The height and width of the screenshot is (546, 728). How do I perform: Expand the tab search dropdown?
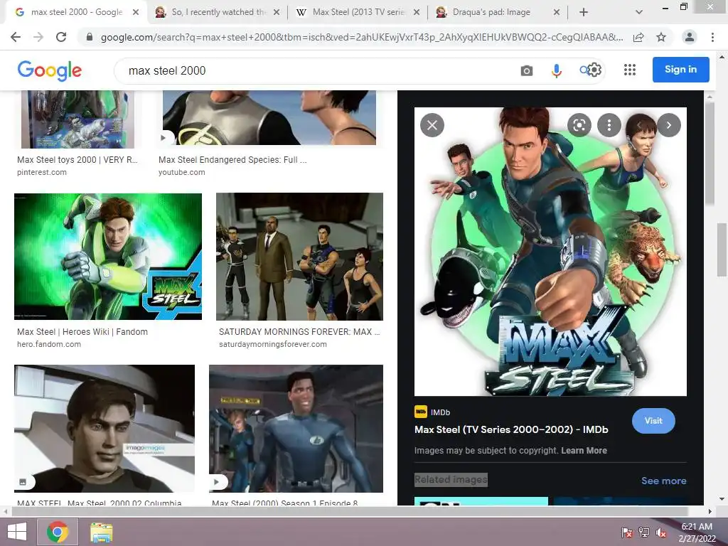[639, 13]
